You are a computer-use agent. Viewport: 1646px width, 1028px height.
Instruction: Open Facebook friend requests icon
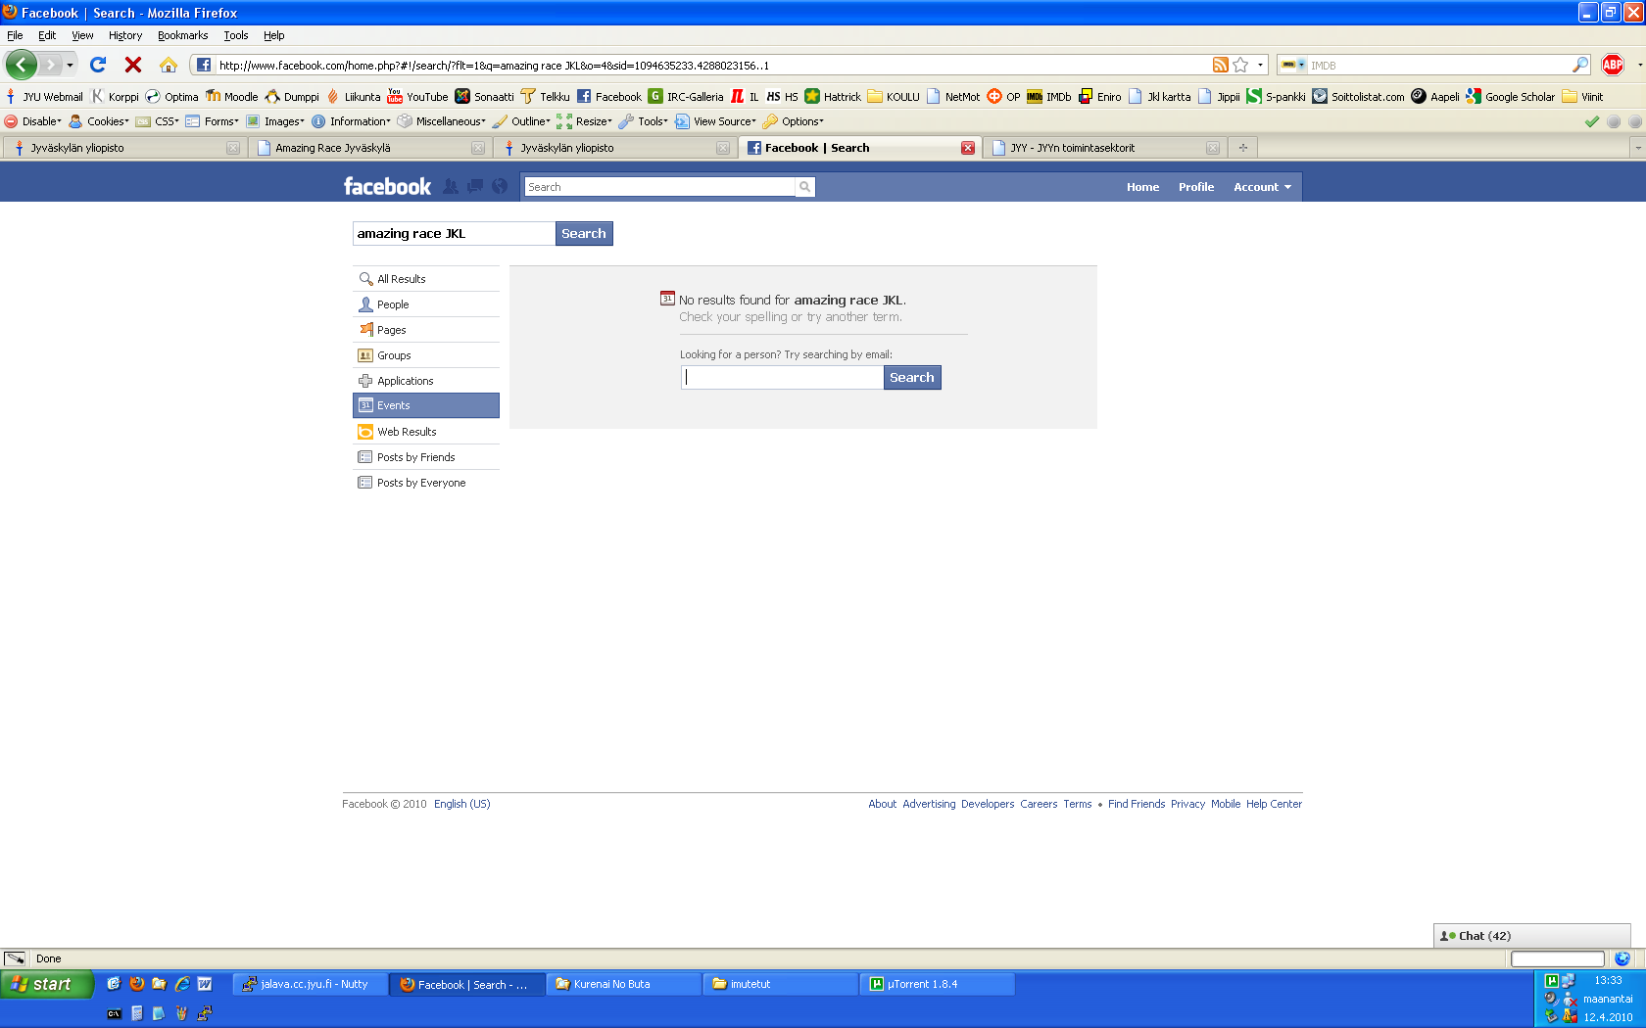451,186
